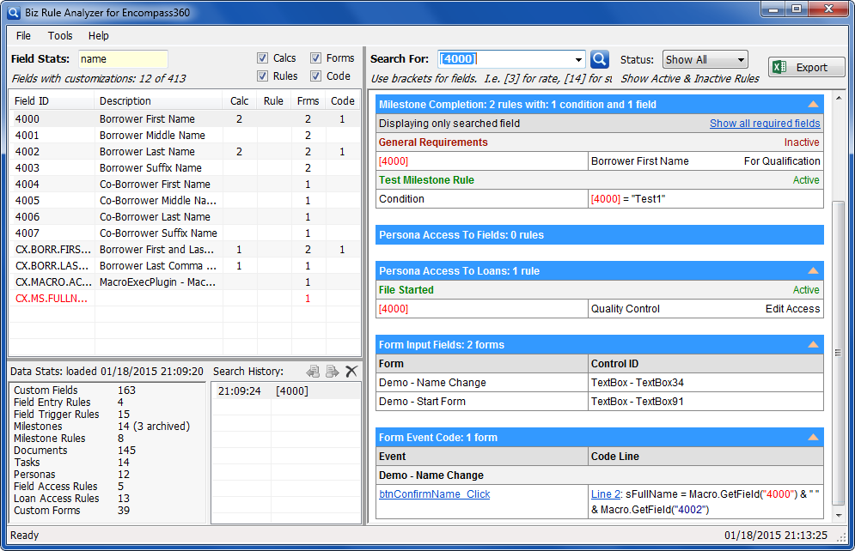Select the 'Borrower Last Comma' row
Image resolution: width=855 pixels, height=551 pixels.
[x=185, y=266]
